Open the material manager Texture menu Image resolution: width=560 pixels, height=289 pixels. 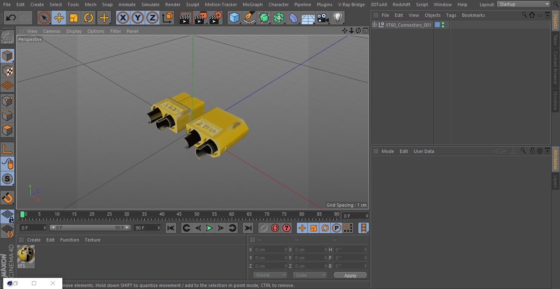pyautogui.click(x=92, y=240)
